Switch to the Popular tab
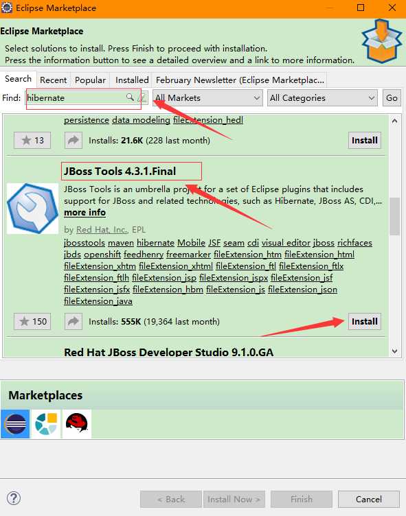 (90, 80)
